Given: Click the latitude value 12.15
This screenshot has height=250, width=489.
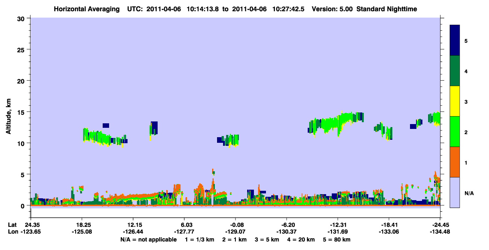Looking at the screenshot, I should pos(133,225).
